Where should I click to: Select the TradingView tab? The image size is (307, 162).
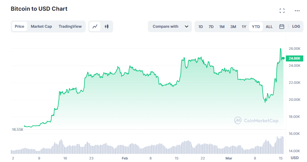point(70,26)
